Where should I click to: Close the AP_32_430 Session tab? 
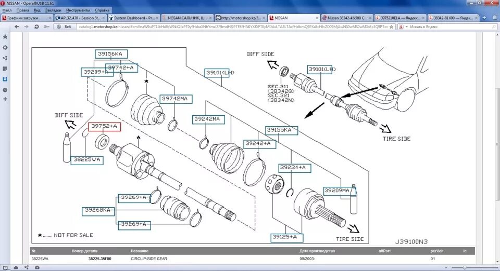point(104,18)
